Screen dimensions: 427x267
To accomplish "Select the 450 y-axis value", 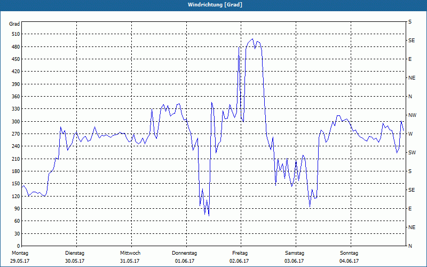I will click(16, 59).
